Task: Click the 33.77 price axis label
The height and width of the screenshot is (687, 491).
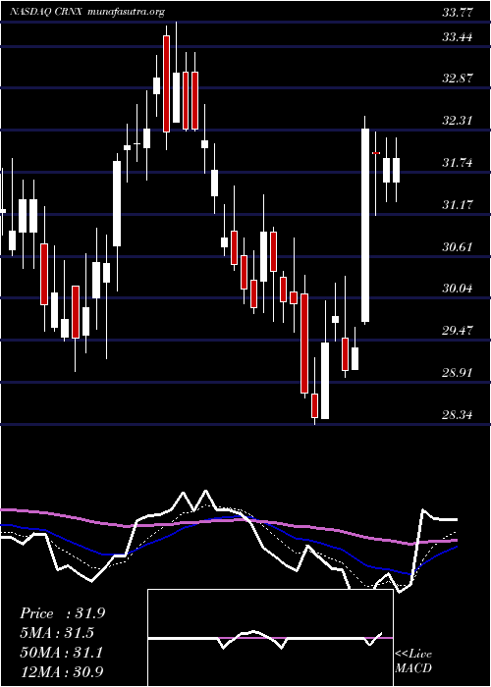Action: point(458,13)
